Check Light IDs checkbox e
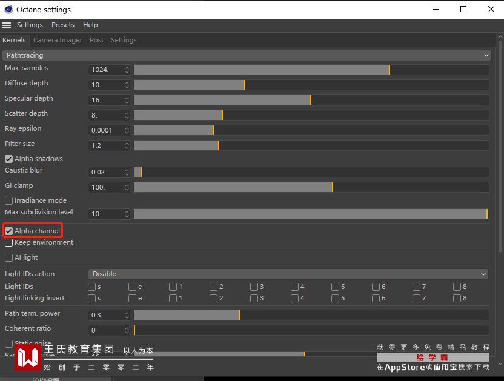 (132, 287)
